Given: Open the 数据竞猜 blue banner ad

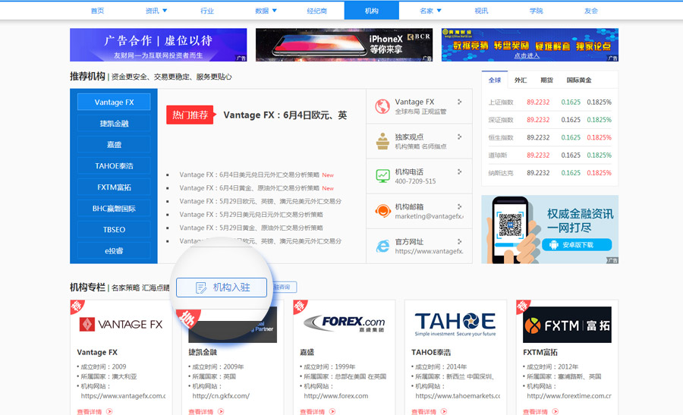Looking at the screenshot, I should coord(530,45).
